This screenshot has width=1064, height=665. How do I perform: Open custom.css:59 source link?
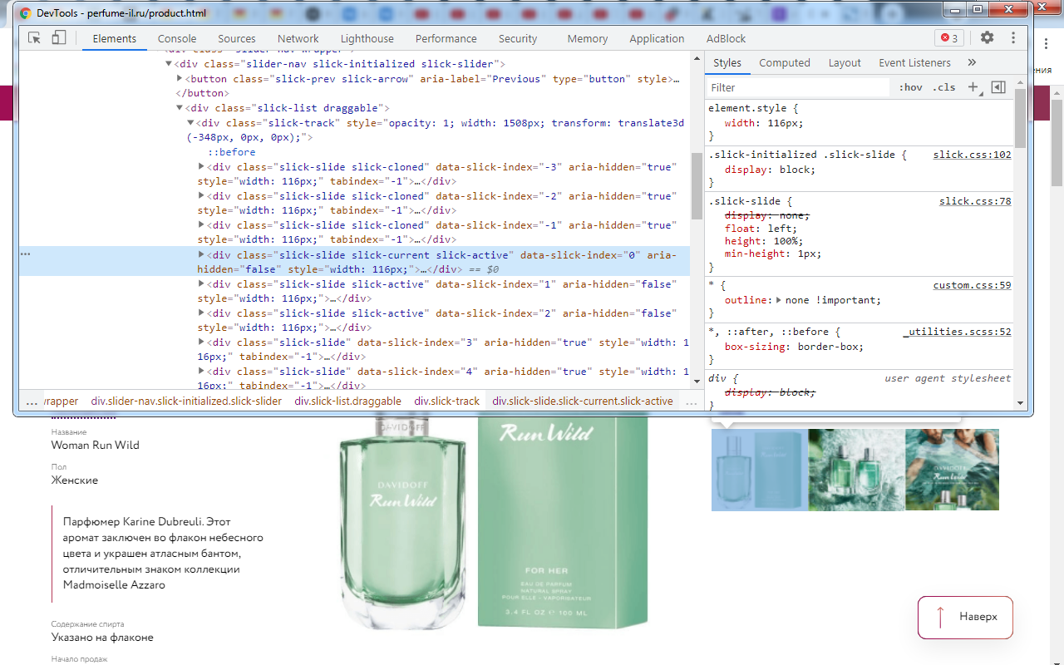972,285
